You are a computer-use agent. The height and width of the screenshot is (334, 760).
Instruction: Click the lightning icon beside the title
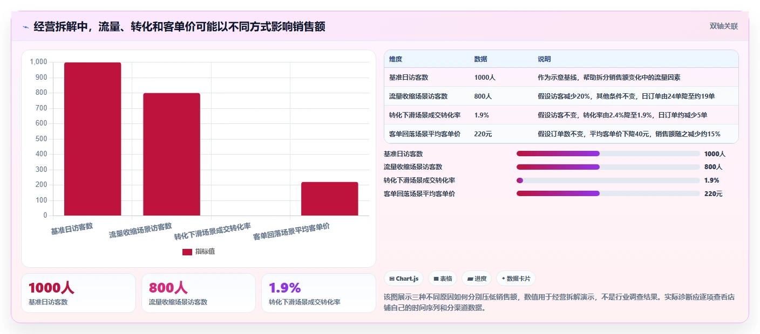pos(26,27)
